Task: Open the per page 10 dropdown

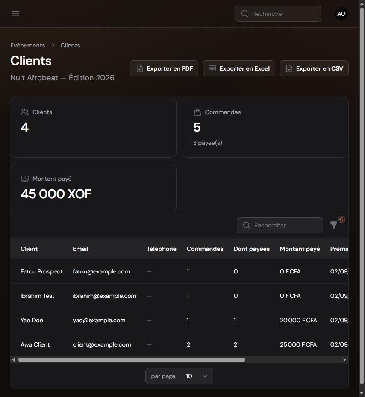Action: (197, 376)
